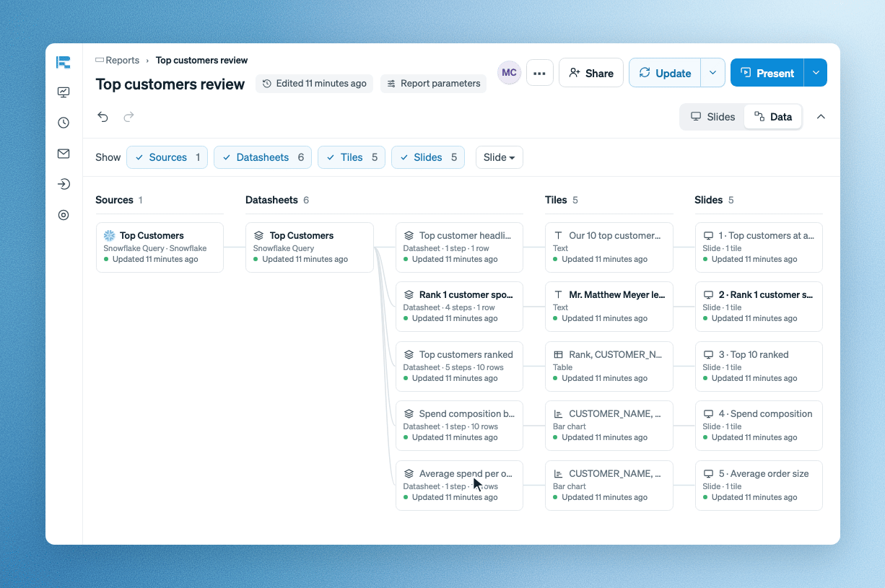Image resolution: width=885 pixels, height=588 pixels.
Task: Toggle the Datasheets filter chip
Action: [263, 157]
